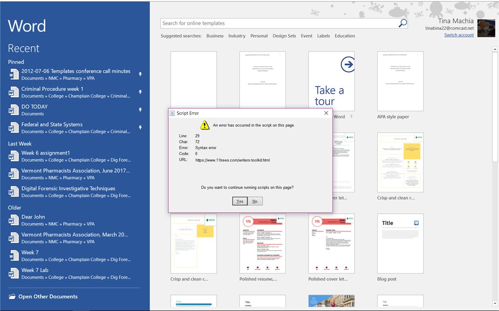499x311 pixels.
Task: Click Word file icon for Dear John
Action: (x=13, y=220)
